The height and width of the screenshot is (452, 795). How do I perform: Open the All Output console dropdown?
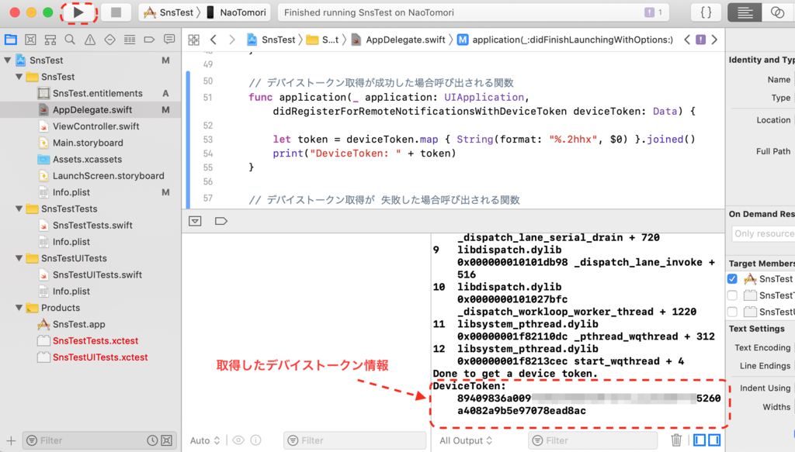click(x=466, y=440)
